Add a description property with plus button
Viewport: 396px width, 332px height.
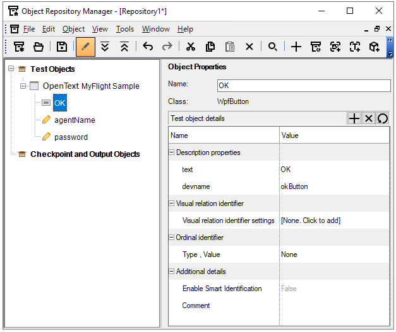point(354,118)
